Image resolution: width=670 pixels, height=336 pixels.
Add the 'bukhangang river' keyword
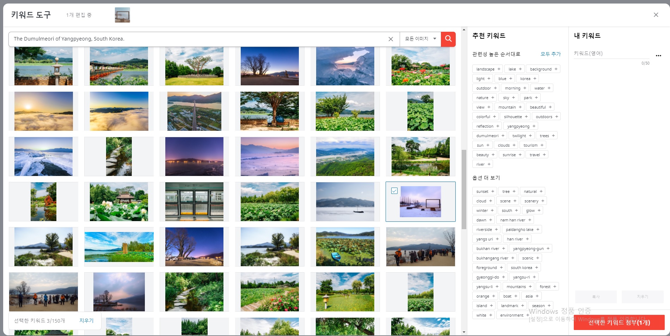(x=494, y=258)
